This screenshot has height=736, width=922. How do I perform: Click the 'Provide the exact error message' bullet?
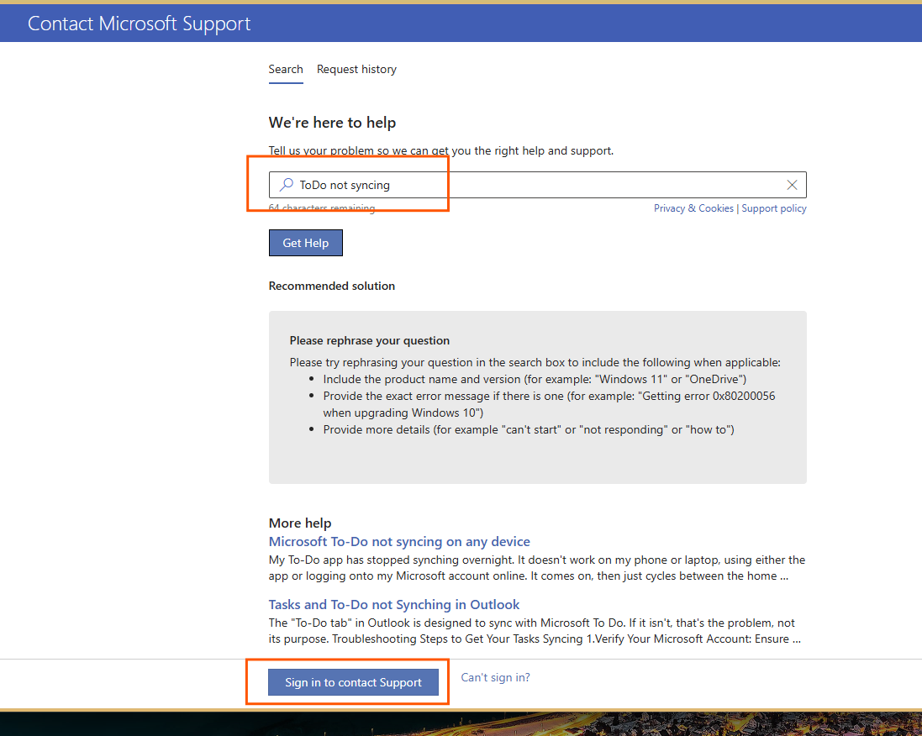549,404
